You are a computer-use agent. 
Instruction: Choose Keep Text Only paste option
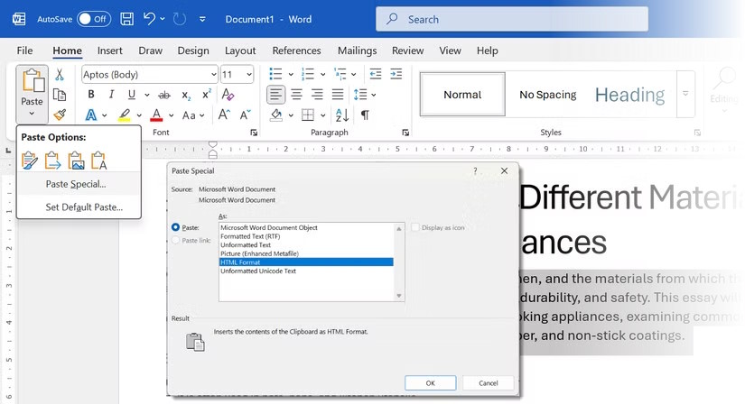coord(99,161)
